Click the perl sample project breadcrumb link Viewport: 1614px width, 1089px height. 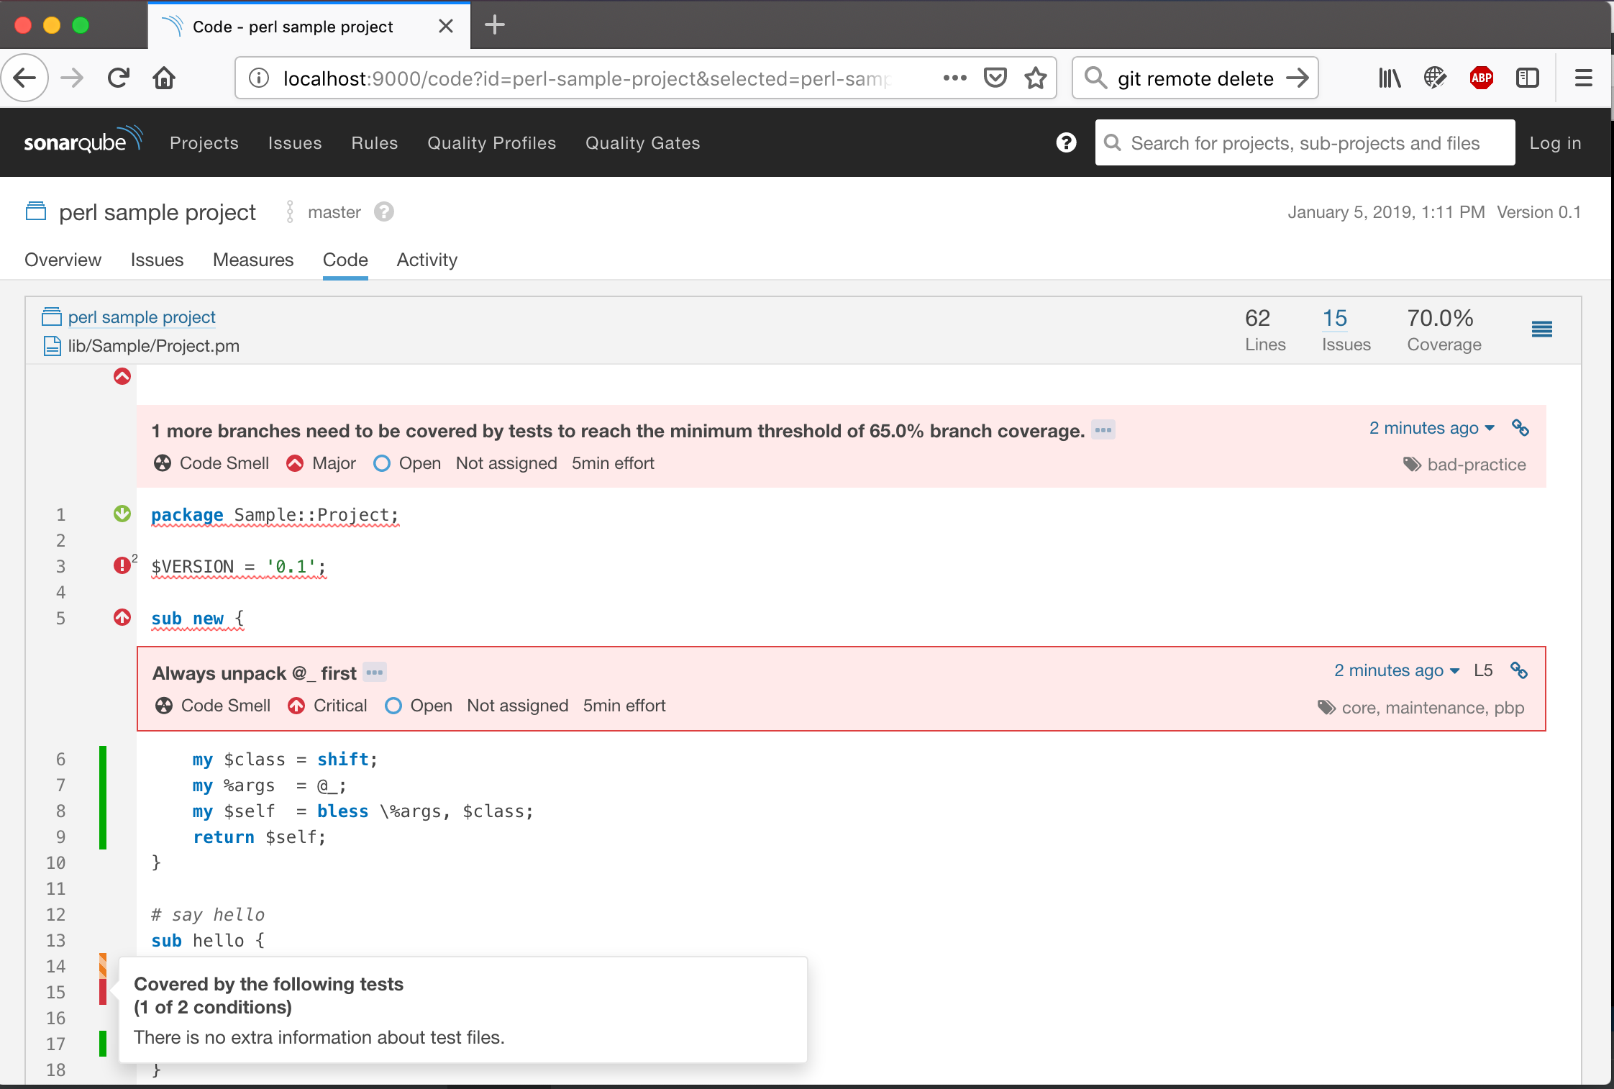(142, 317)
